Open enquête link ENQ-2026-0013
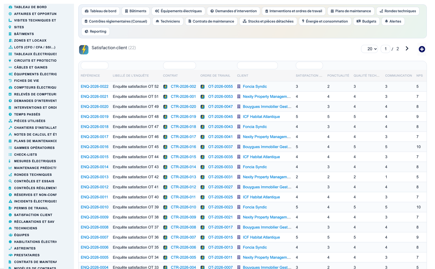 click(95, 177)
